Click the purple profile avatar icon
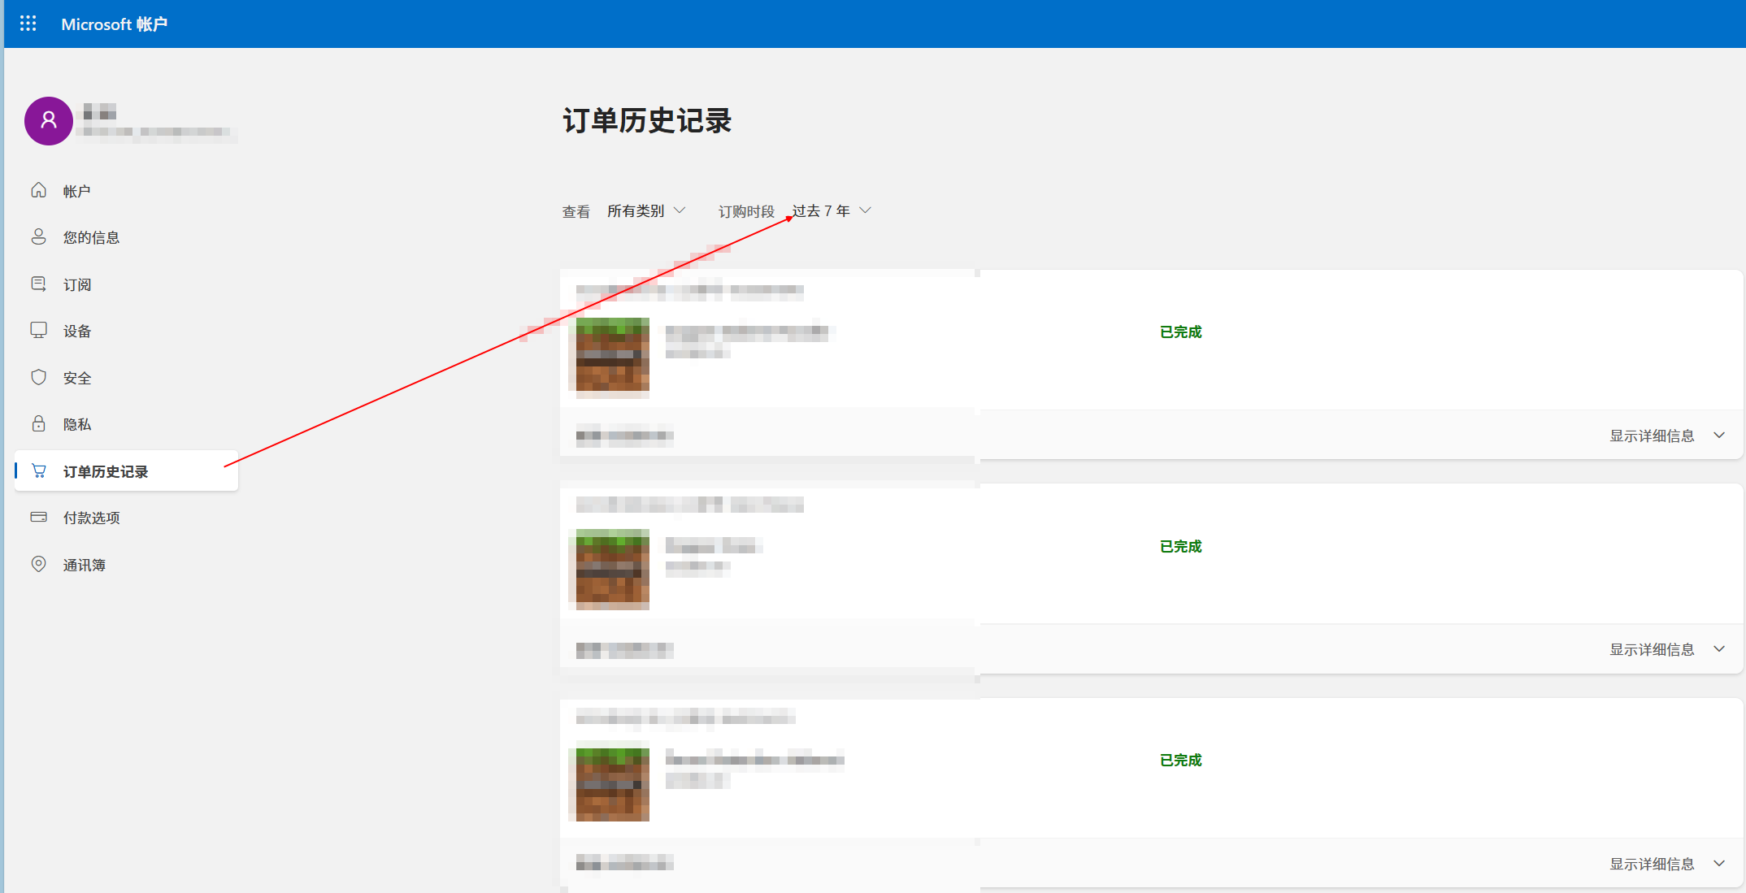This screenshot has width=1746, height=893. [49, 121]
